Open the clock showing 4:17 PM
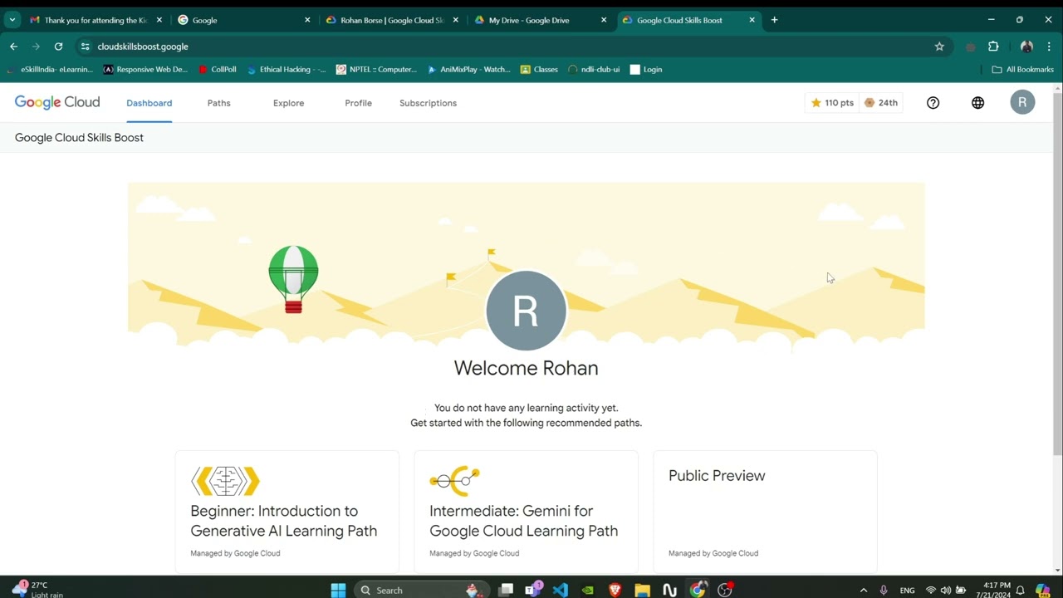Image resolution: width=1063 pixels, height=598 pixels. click(x=996, y=591)
